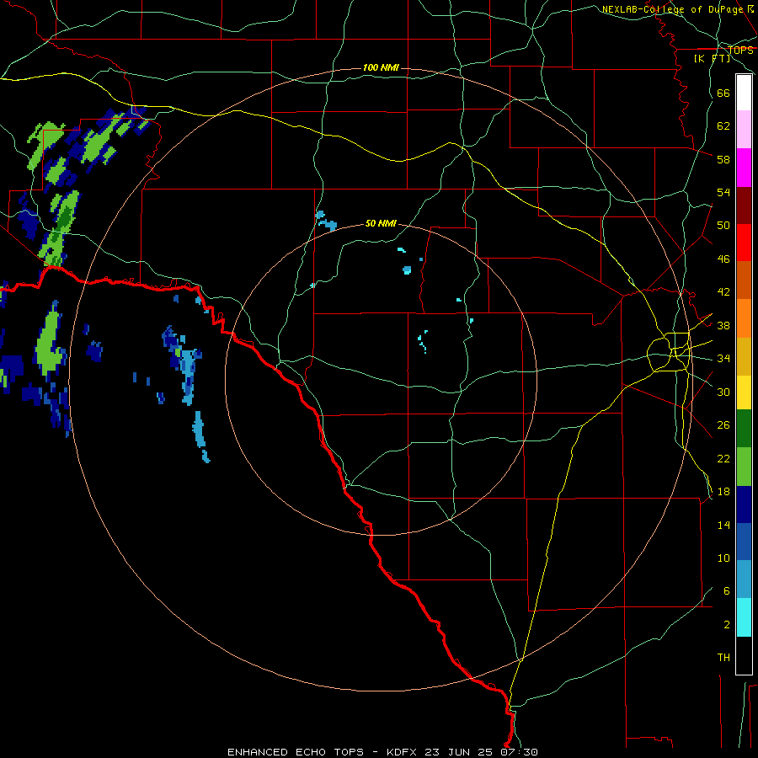Screen dimensions: 758x758
Task: Click the '100 NMI' range ring label
Action: pyautogui.click(x=381, y=67)
